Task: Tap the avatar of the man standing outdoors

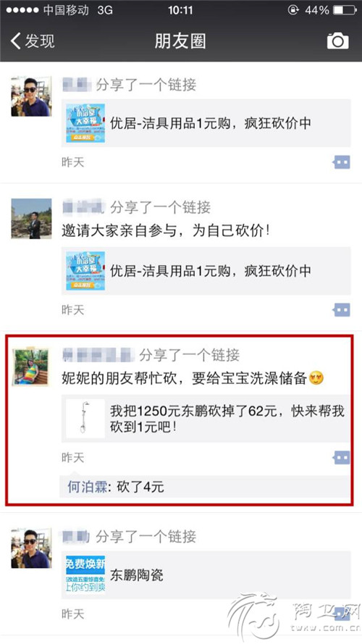Action: [x=31, y=219]
